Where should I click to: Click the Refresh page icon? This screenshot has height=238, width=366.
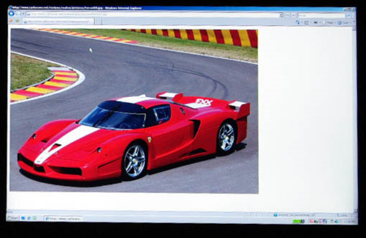click(287, 15)
